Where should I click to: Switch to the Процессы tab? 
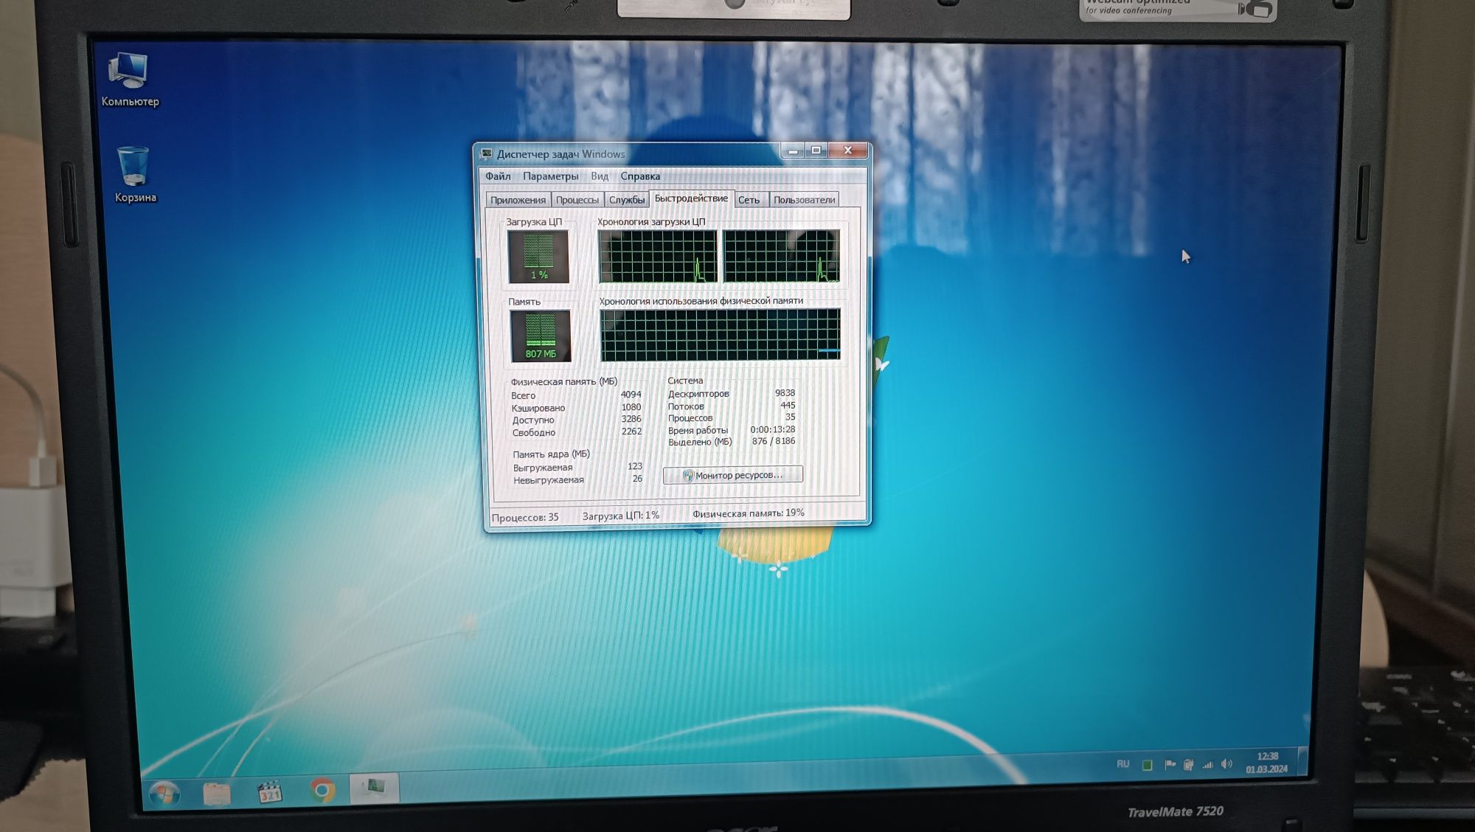[x=577, y=200]
